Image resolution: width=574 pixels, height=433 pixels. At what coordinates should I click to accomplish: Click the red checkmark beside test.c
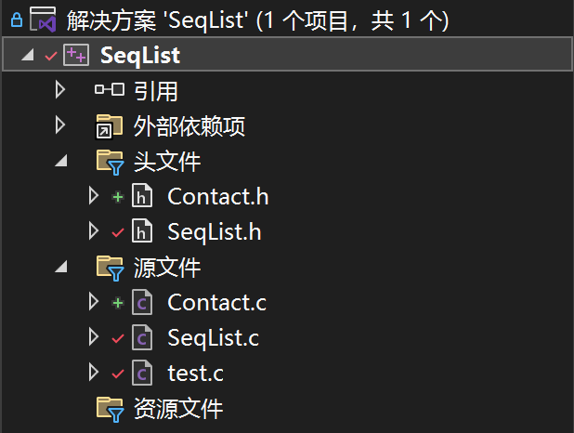click(x=118, y=374)
